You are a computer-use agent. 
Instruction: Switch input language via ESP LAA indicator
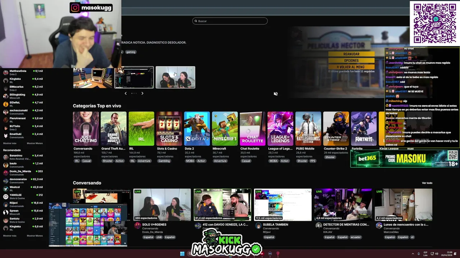[426, 254]
